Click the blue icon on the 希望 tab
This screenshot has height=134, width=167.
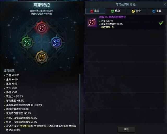pyautogui.click(x=154, y=11)
